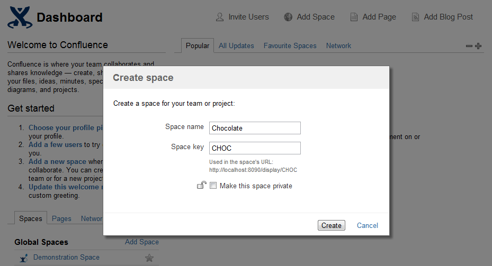
Task: Switch to Favourite Spaces tab
Action: coord(290,45)
